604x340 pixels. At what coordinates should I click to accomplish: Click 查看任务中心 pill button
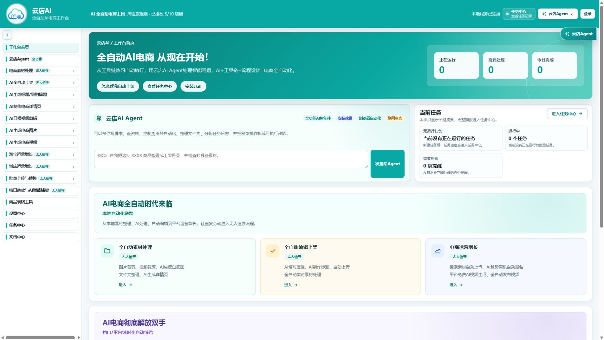pos(160,86)
